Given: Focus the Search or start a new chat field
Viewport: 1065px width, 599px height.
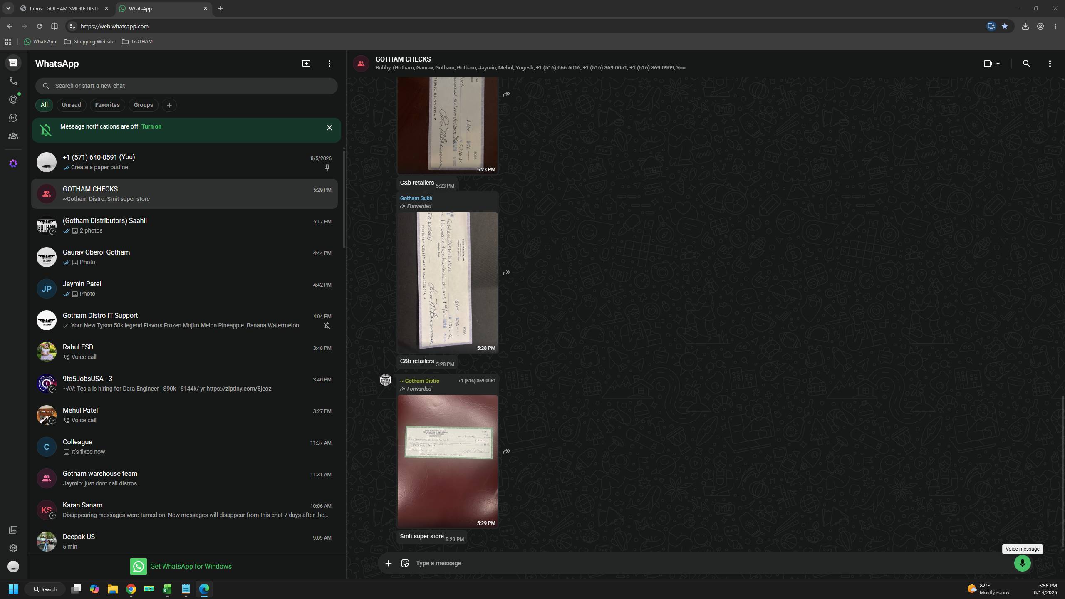Looking at the screenshot, I should tap(186, 86).
